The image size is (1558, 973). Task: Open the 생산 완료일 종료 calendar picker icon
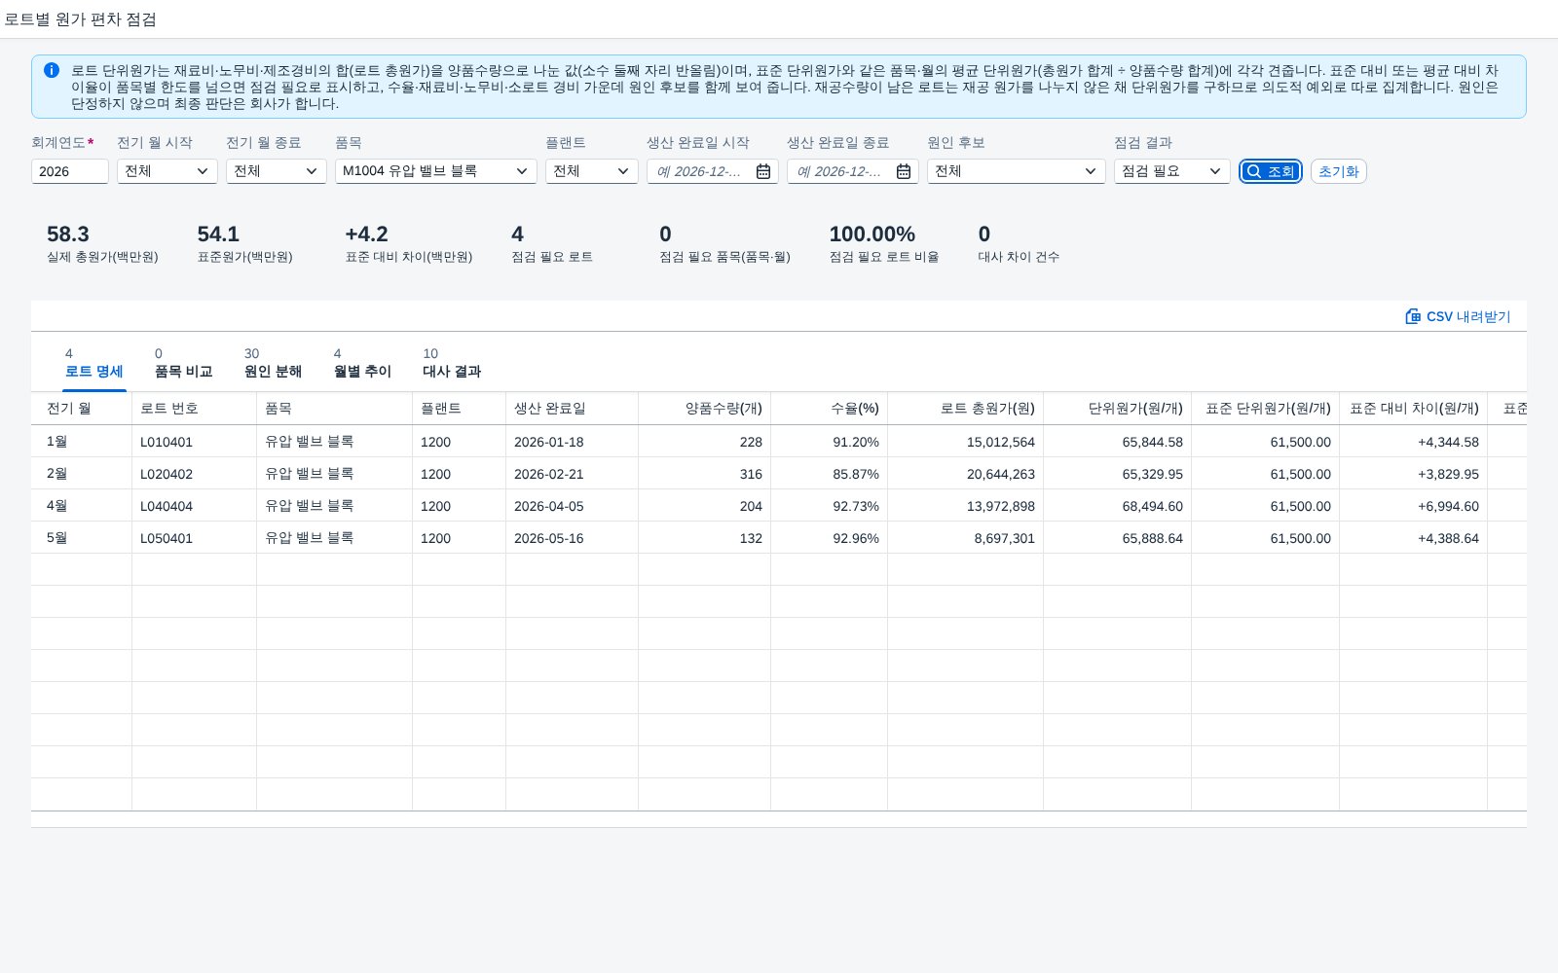(904, 171)
